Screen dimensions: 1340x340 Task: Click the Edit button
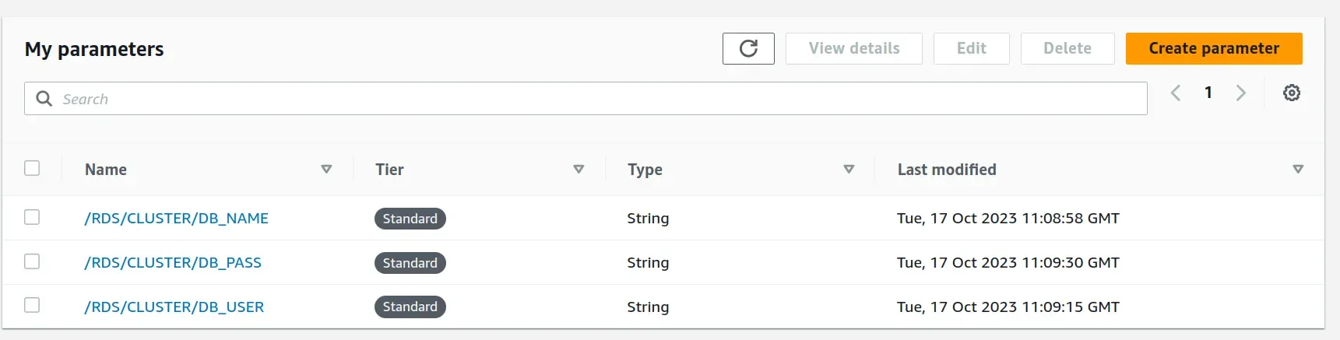971,48
